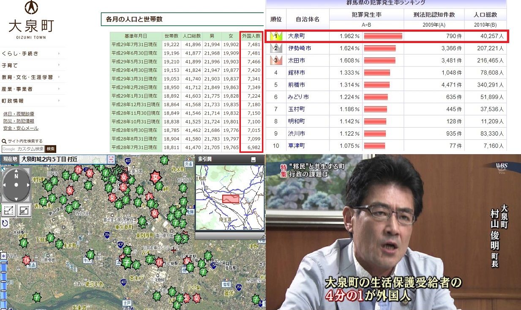The image size is (521, 310).
Task: Click the 検索 search button
Action: (51, 149)
